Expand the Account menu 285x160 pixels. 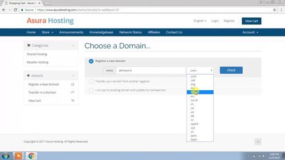[250, 32]
